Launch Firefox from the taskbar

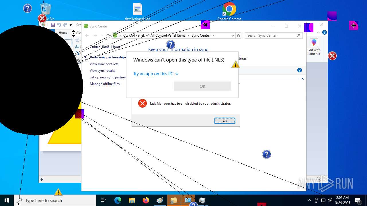[x=146, y=200]
